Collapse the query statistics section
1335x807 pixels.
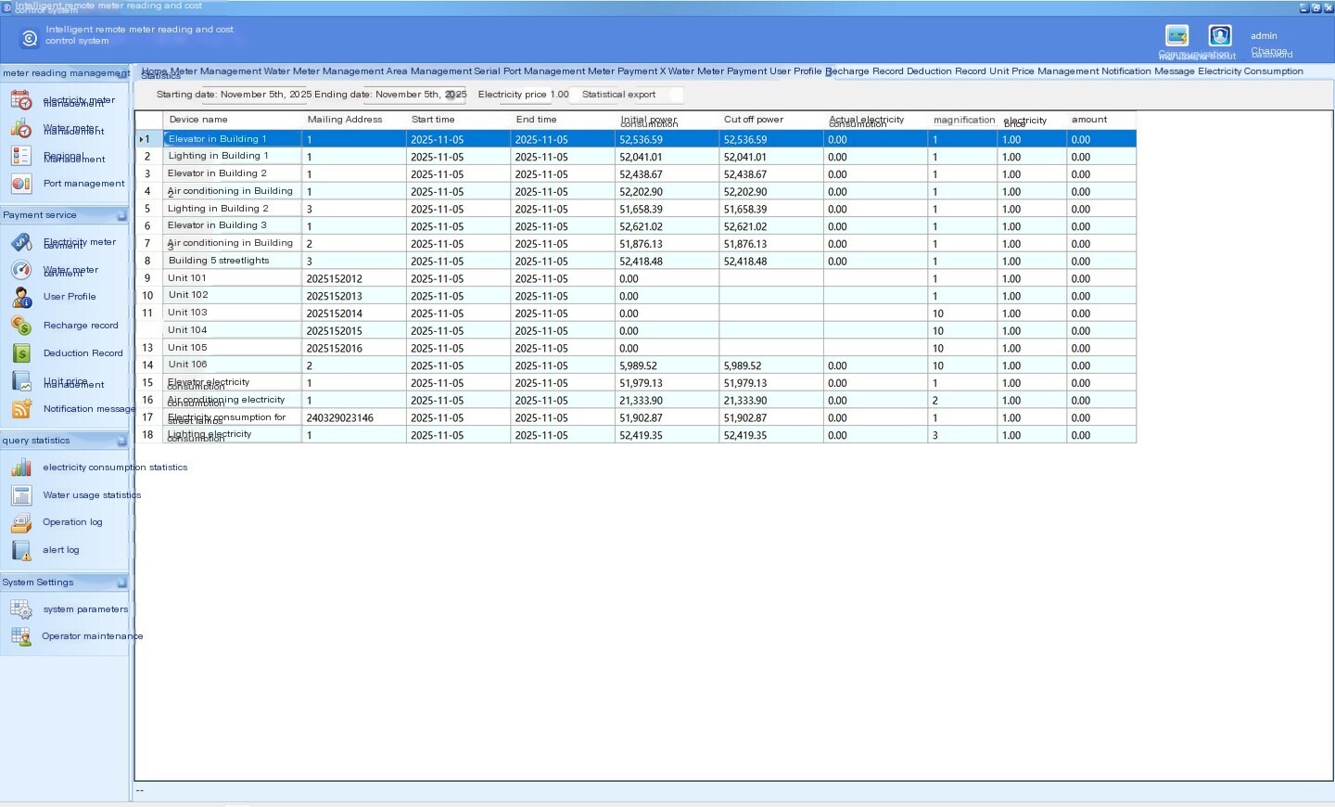click(x=121, y=441)
